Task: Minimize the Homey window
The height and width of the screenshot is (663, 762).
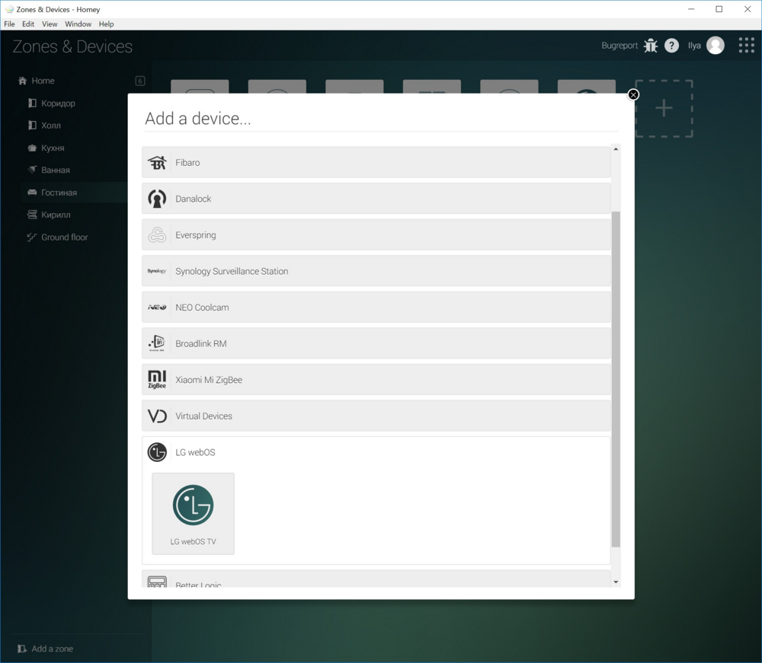Action: coord(691,9)
